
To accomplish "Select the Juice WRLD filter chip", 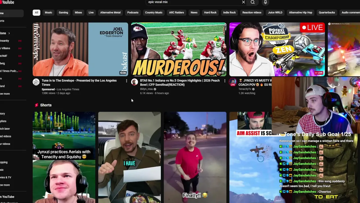I will 275,12.
